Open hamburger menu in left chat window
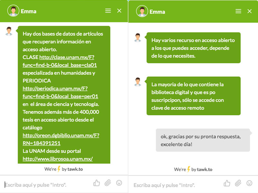 pos(108,11)
